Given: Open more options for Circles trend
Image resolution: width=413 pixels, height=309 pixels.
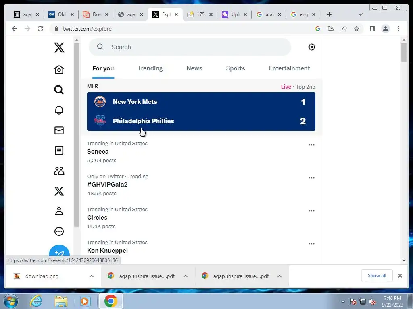Looking at the screenshot, I should [312, 211].
